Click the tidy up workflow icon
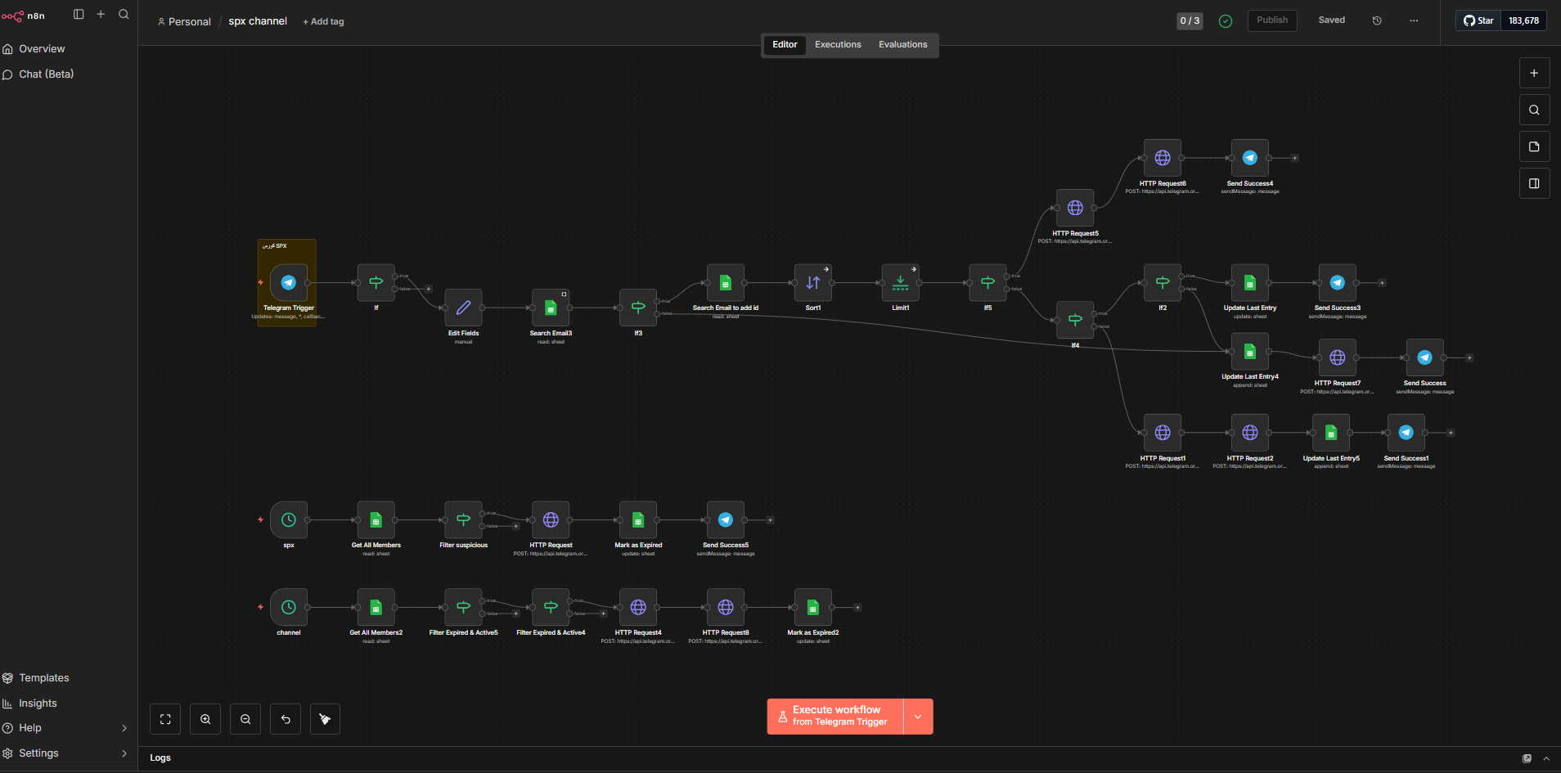1561x773 pixels. [x=325, y=719]
